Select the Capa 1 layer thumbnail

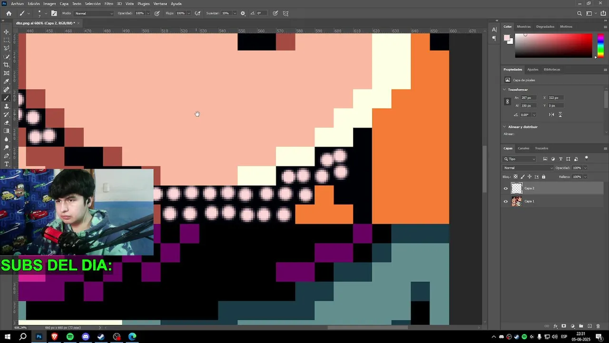pyautogui.click(x=516, y=202)
